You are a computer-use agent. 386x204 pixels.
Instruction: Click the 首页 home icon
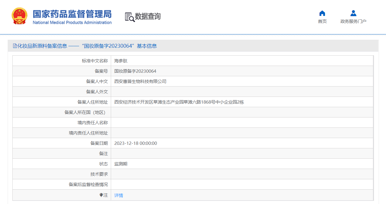(322, 13)
